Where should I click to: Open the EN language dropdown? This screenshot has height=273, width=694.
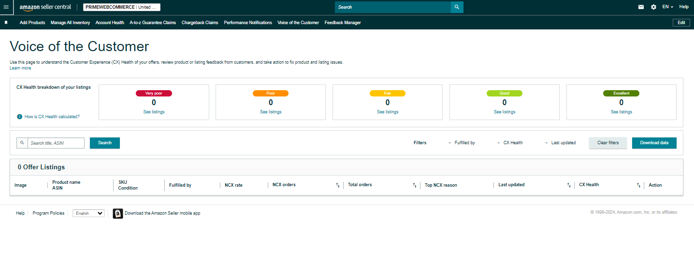(667, 7)
